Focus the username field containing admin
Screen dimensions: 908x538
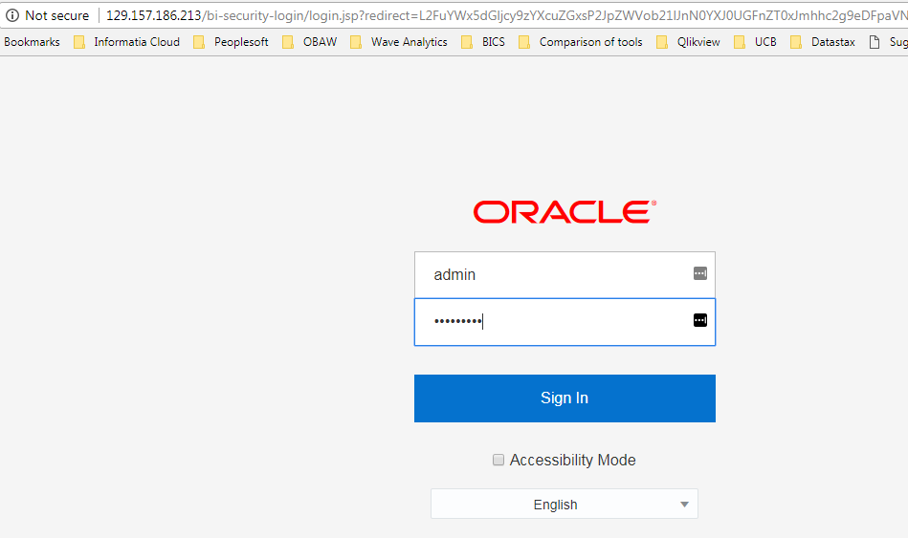[x=555, y=274]
